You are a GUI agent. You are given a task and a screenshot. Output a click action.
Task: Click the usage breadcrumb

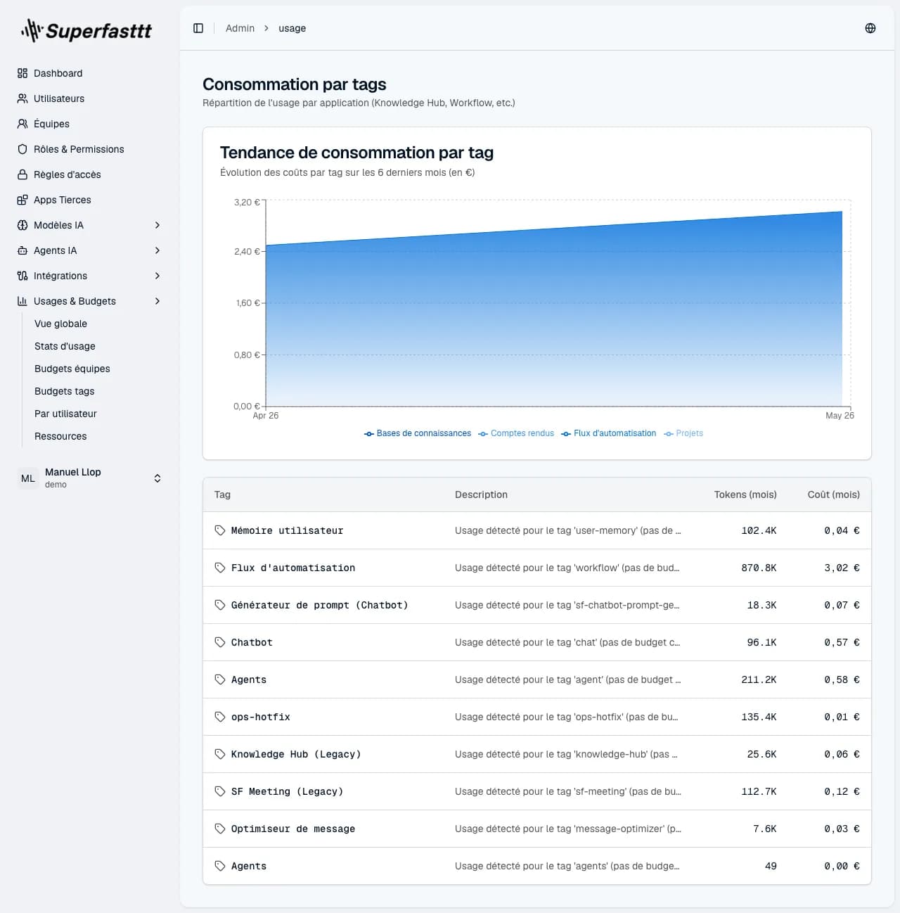pos(292,28)
